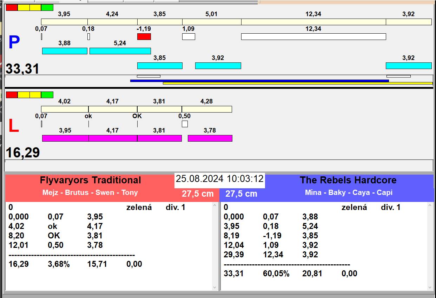Click the Flyvaryors Traditional team header
Screen dimensions: 436x298
point(90,180)
